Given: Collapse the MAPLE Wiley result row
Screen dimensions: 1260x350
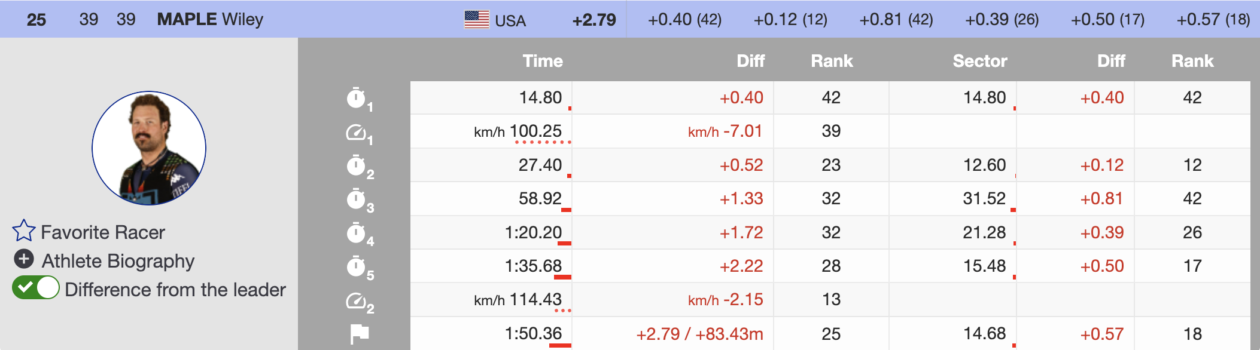Looking at the screenshot, I should (209, 19).
